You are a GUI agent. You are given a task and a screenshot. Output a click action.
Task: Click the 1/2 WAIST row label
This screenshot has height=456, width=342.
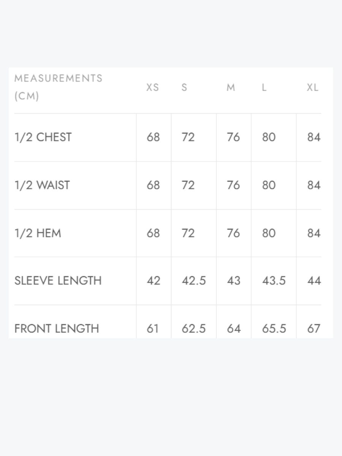[x=42, y=185]
